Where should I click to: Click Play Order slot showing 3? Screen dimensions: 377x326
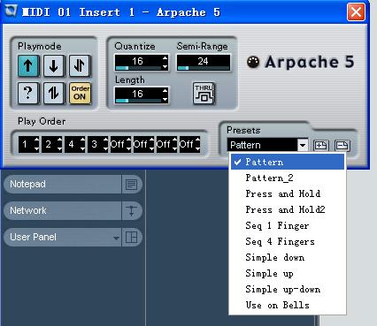[98, 144]
